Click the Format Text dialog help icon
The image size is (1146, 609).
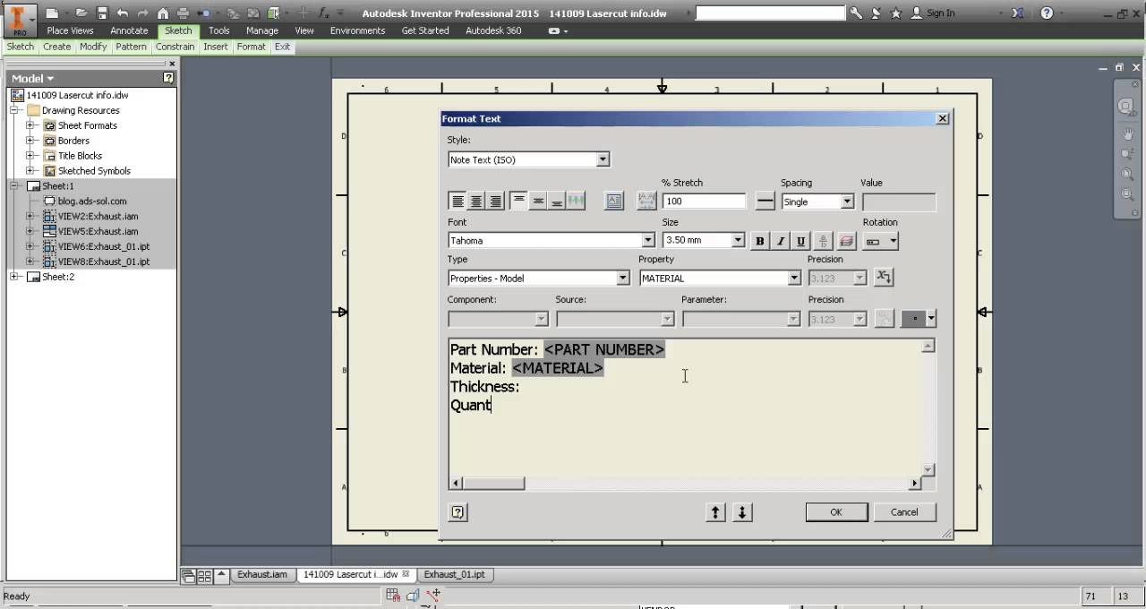pyautogui.click(x=458, y=512)
